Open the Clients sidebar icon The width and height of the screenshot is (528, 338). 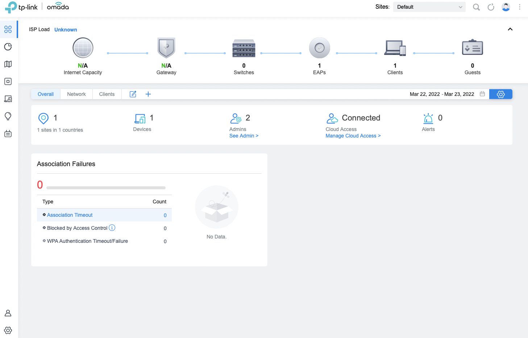(8, 99)
